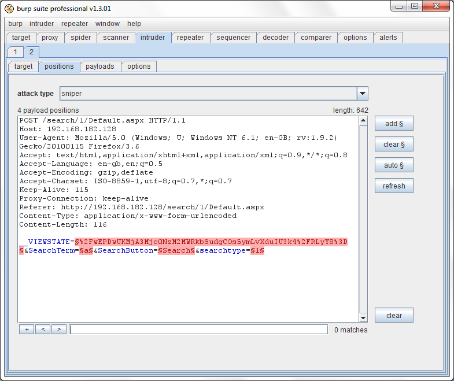Click the scroll down arrow in request editor
This screenshot has width=454, height=381.
pos(363,317)
